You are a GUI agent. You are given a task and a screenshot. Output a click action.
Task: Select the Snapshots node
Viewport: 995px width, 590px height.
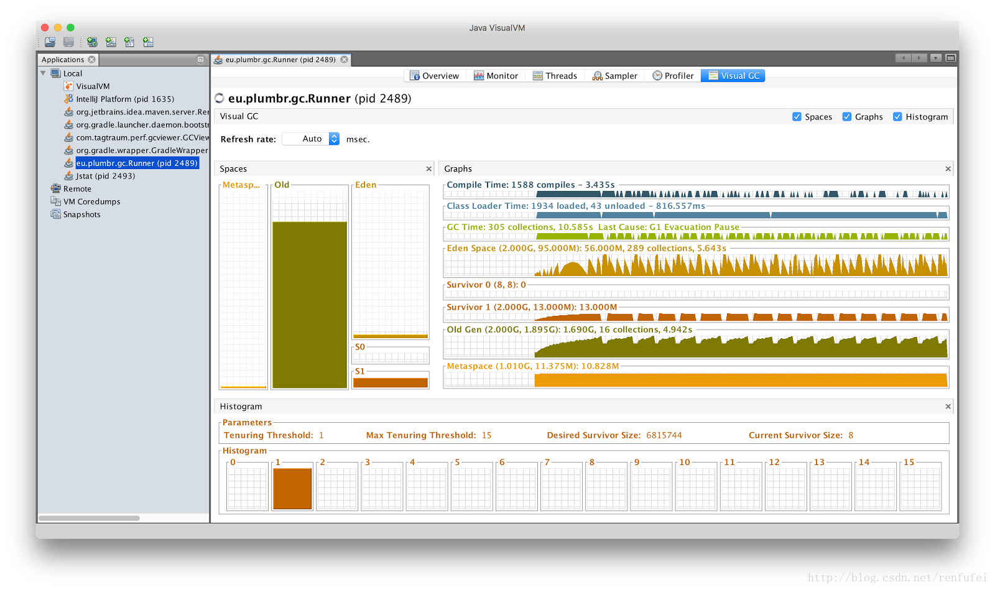[81, 214]
